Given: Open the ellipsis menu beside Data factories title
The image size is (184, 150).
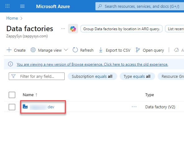Looking at the screenshot, I should tap(63, 29).
